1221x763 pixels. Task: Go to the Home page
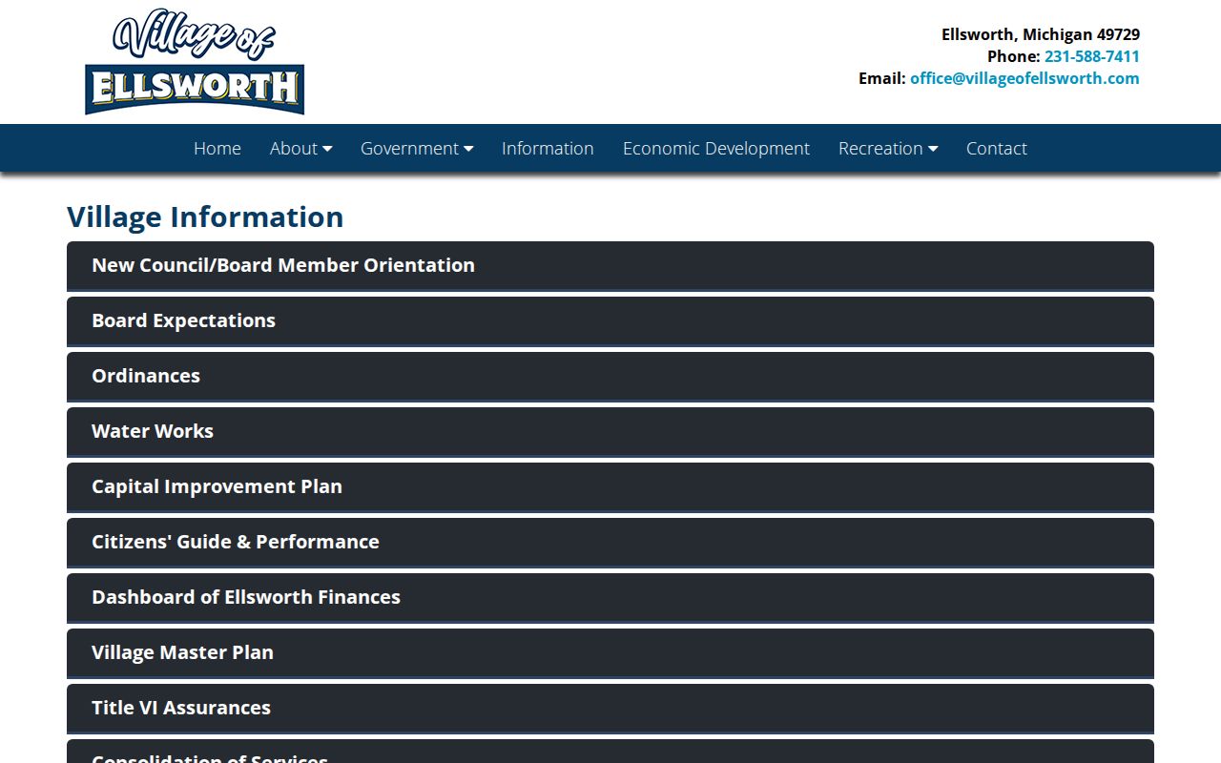point(217,148)
